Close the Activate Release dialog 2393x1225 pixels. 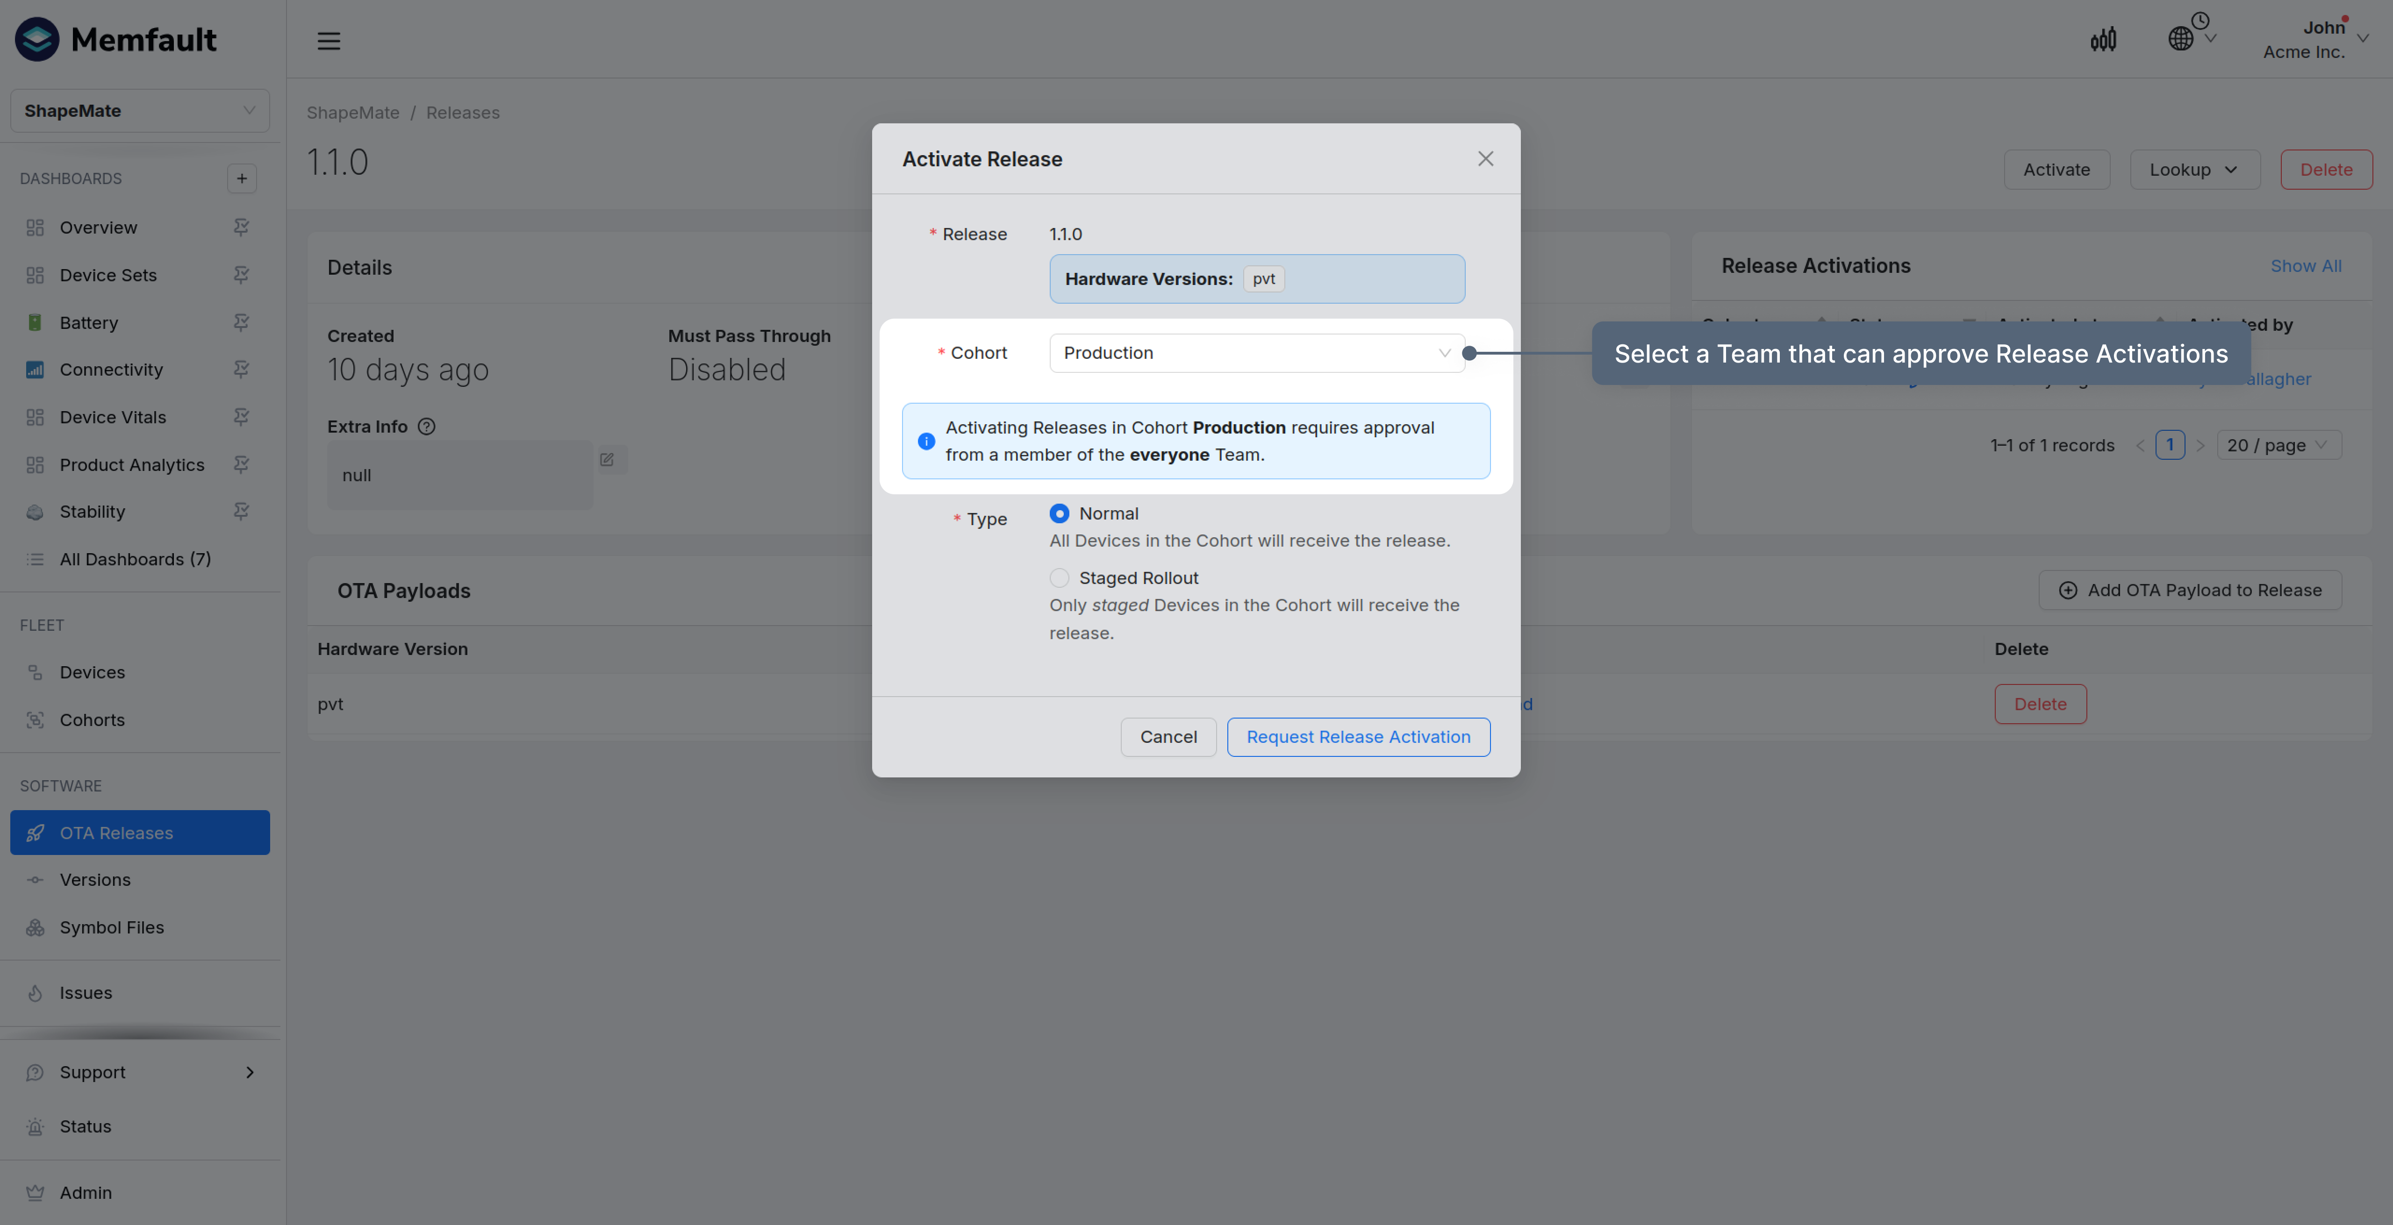1485,159
